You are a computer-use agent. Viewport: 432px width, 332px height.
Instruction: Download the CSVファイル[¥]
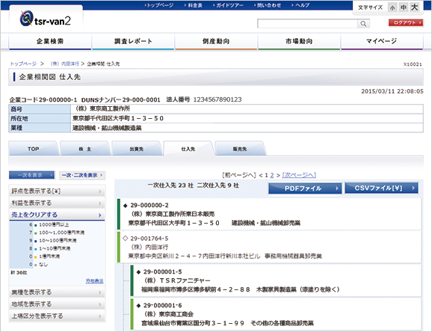point(382,188)
